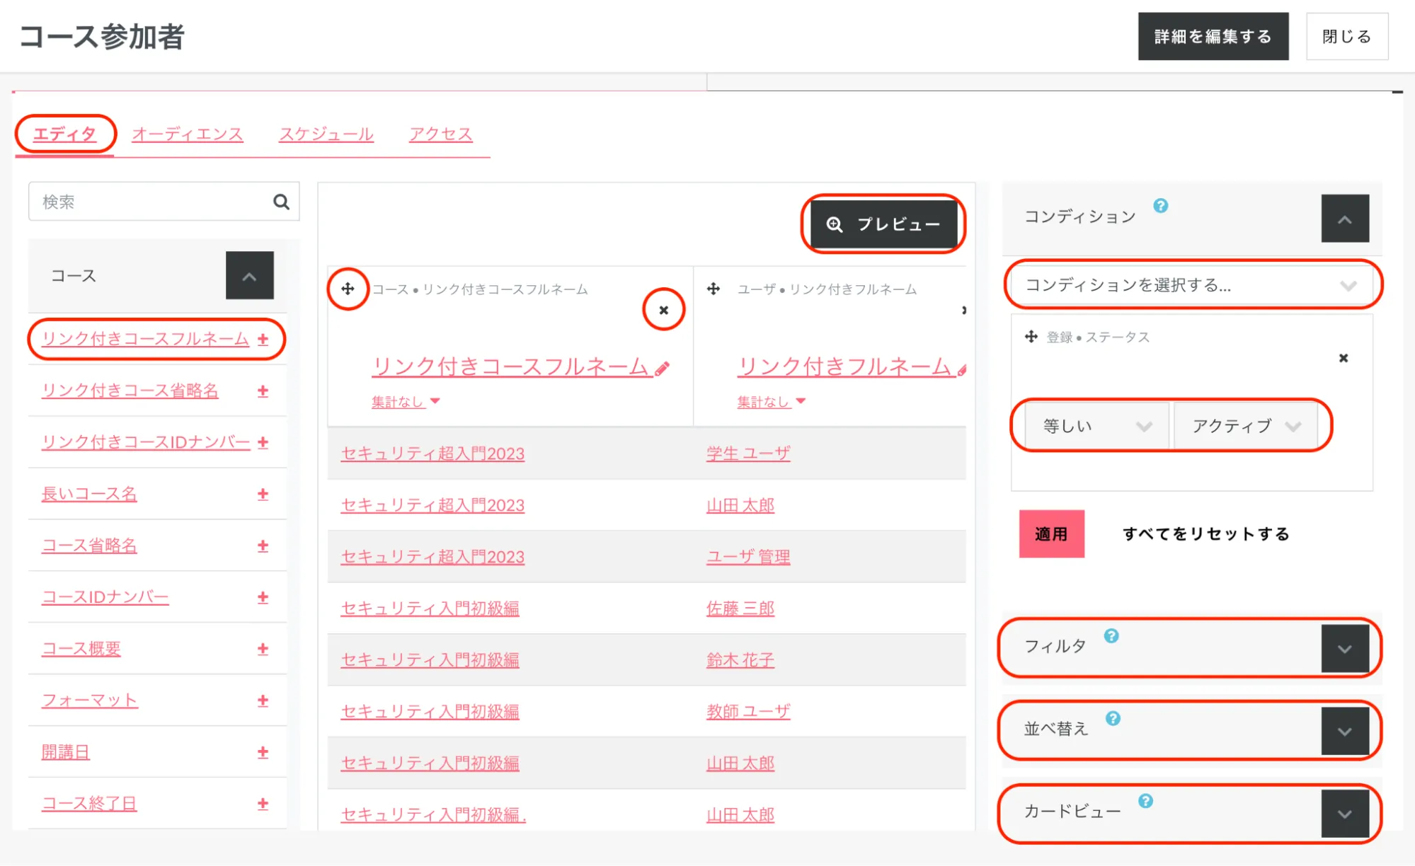This screenshot has width=1415, height=866.
Task: Open the 等しい operator dropdown
Action: point(1096,426)
